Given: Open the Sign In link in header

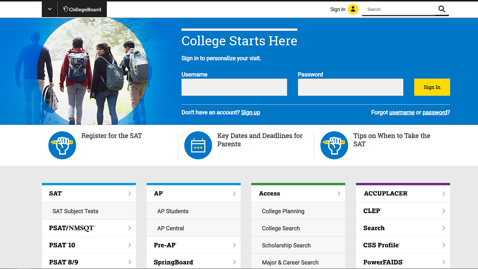Looking at the screenshot, I should (x=338, y=9).
